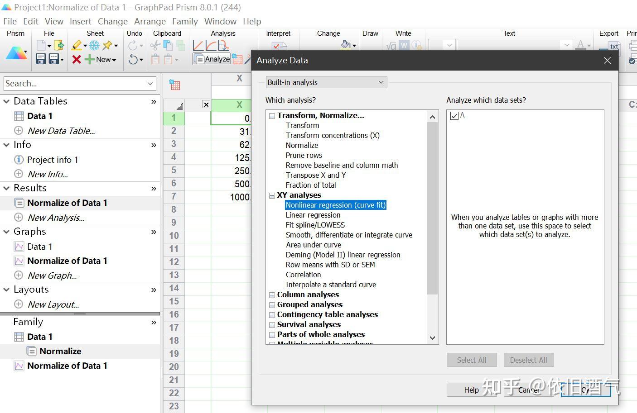The width and height of the screenshot is (637, 413).
Task: Click the plus circle beside New Analysis
Action: pos(19,218)
